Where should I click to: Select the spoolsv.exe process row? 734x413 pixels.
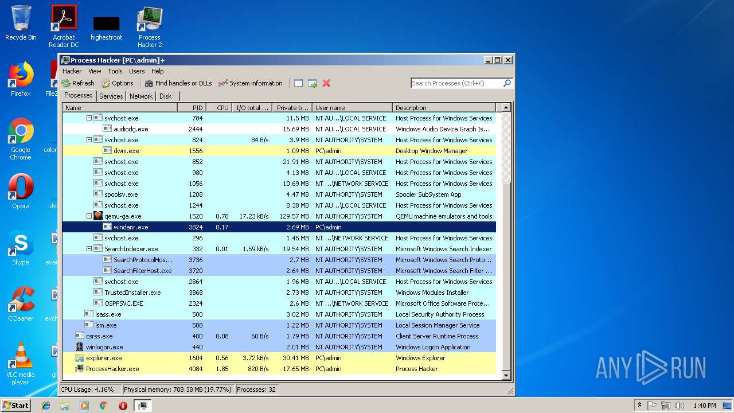pyautogui.click(x=279, y=194)
